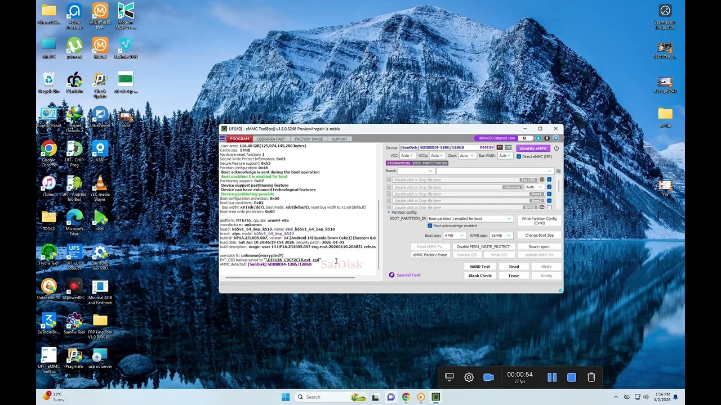Click the Special Task lightning icon
Image resolution: width=721 pixels, height=405 pixels.
pyautogui.click(x=391, y=275)
